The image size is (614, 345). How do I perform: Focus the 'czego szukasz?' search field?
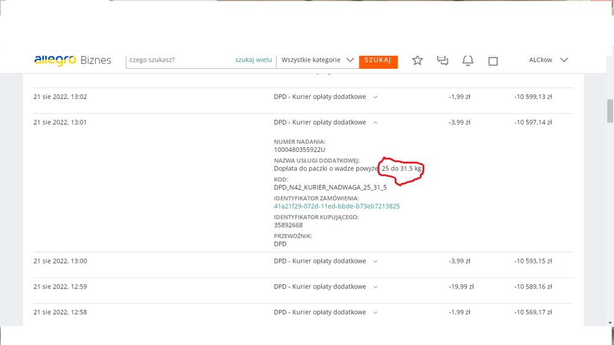coord(178,60)
